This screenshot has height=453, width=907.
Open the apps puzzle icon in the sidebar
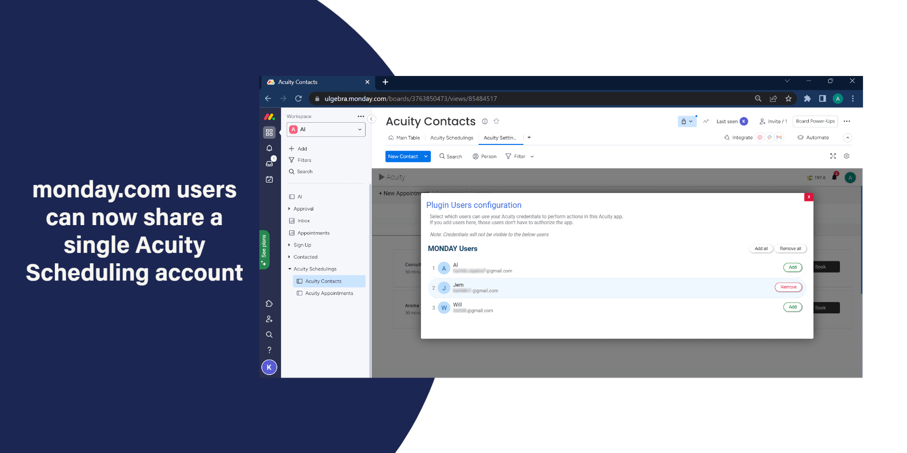[269, 303]
